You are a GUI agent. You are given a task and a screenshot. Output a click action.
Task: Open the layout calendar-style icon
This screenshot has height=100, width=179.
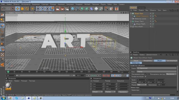click(x=111, y=9)
